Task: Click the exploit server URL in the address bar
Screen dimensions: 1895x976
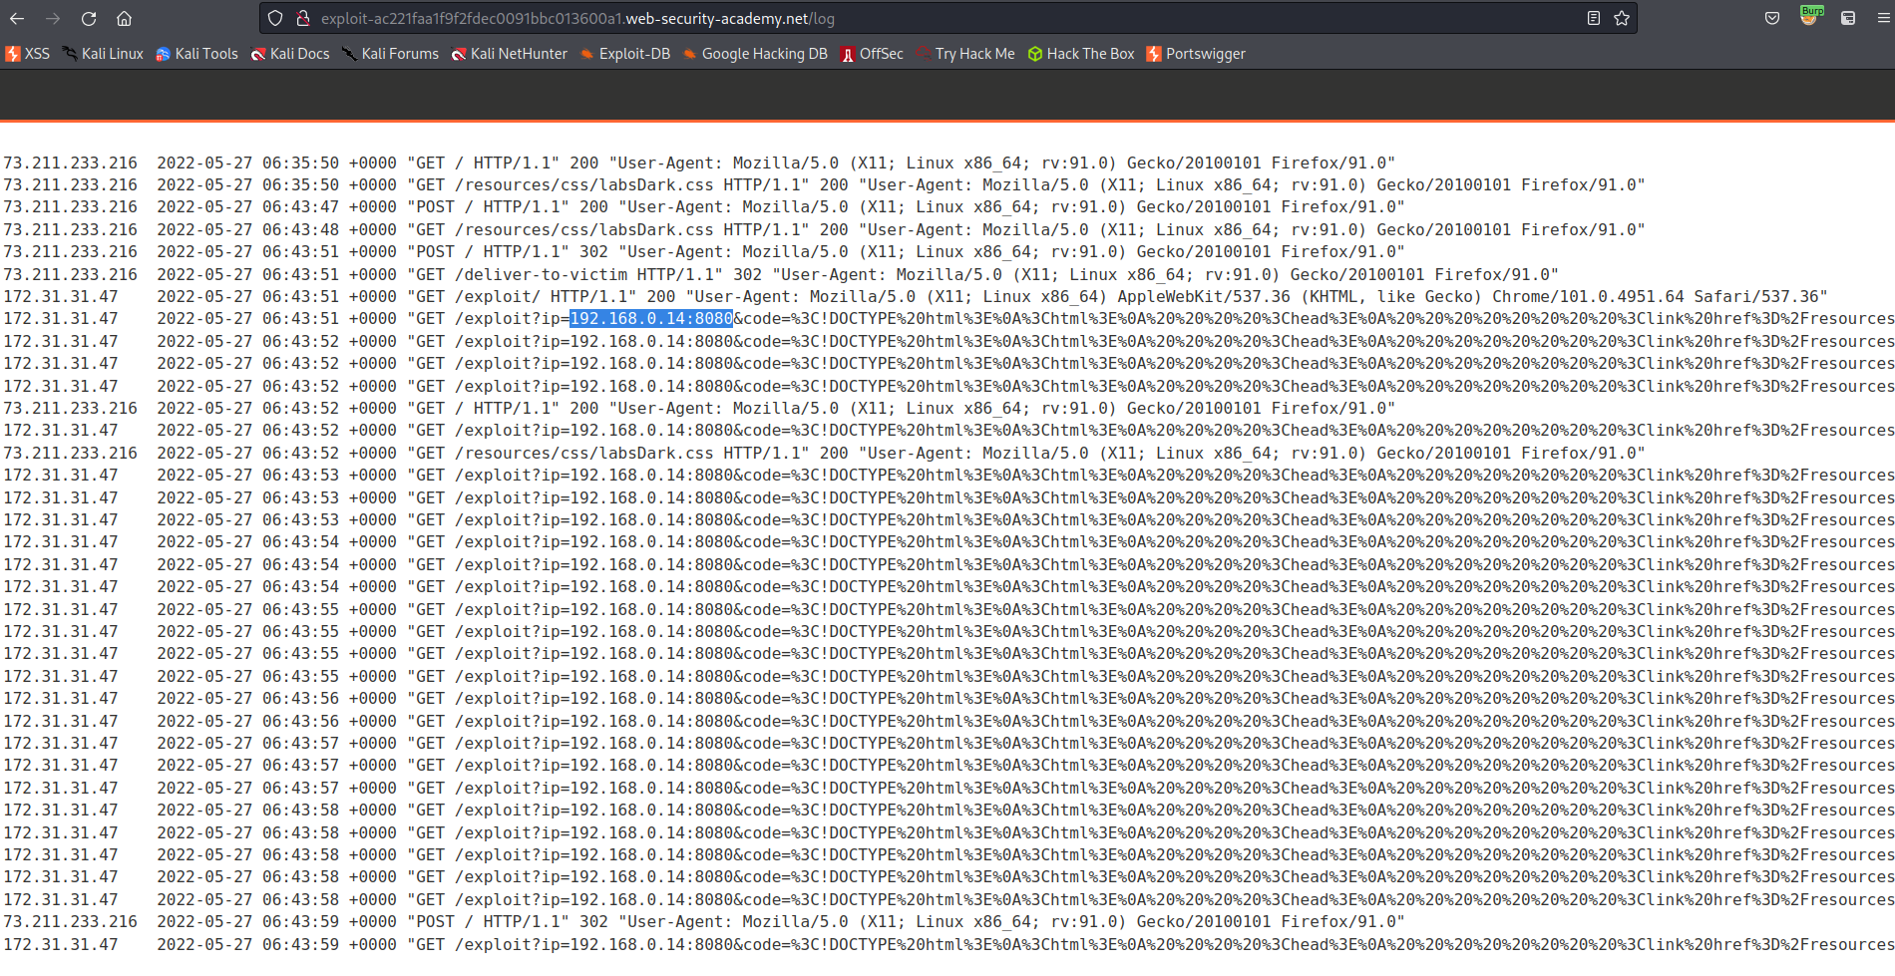Action: [x=577, y=18]
